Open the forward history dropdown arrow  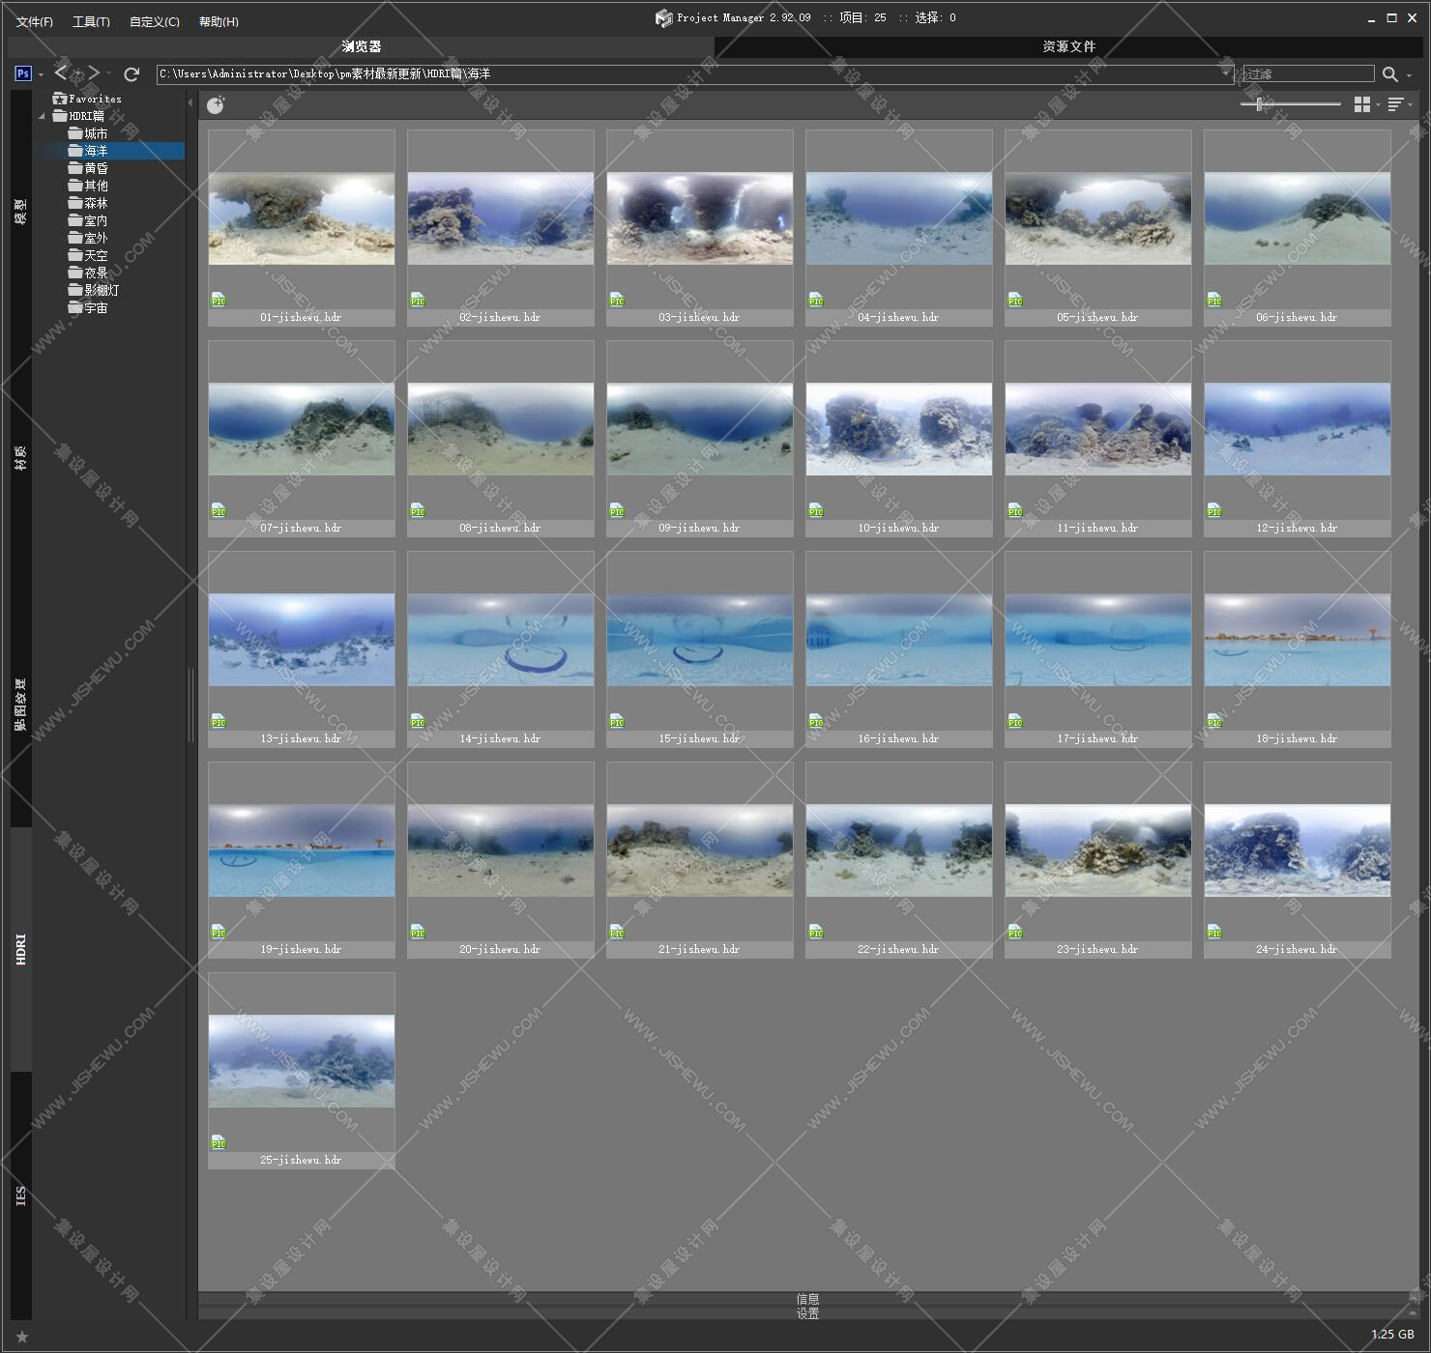(108, 74)
